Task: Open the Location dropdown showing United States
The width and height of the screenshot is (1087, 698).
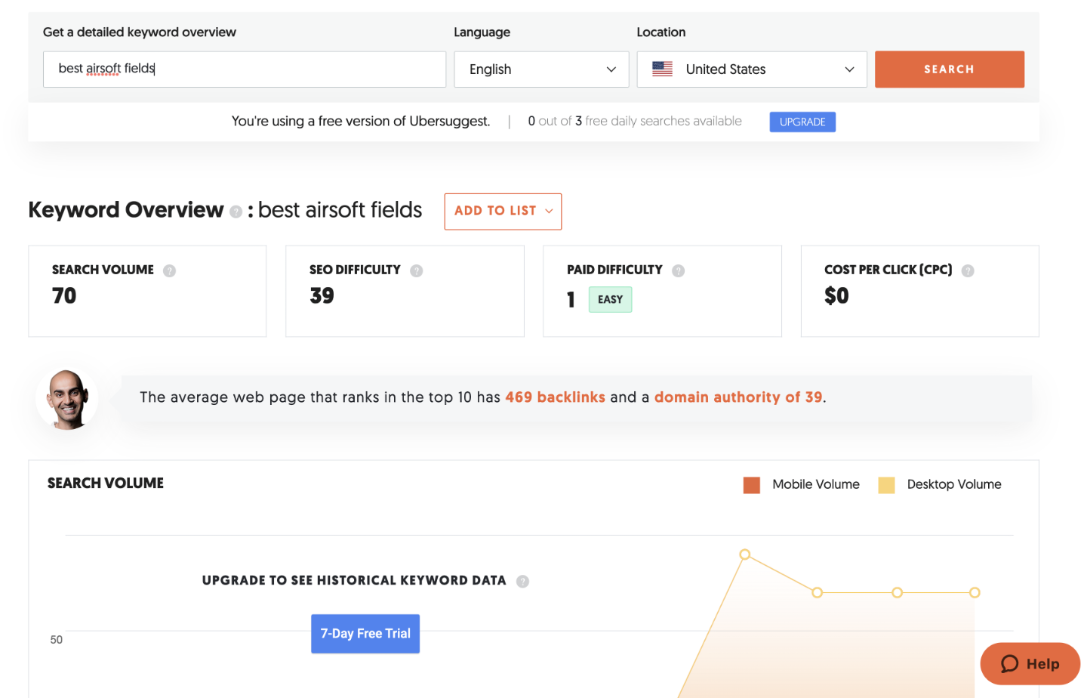Action: pos(752,69)
